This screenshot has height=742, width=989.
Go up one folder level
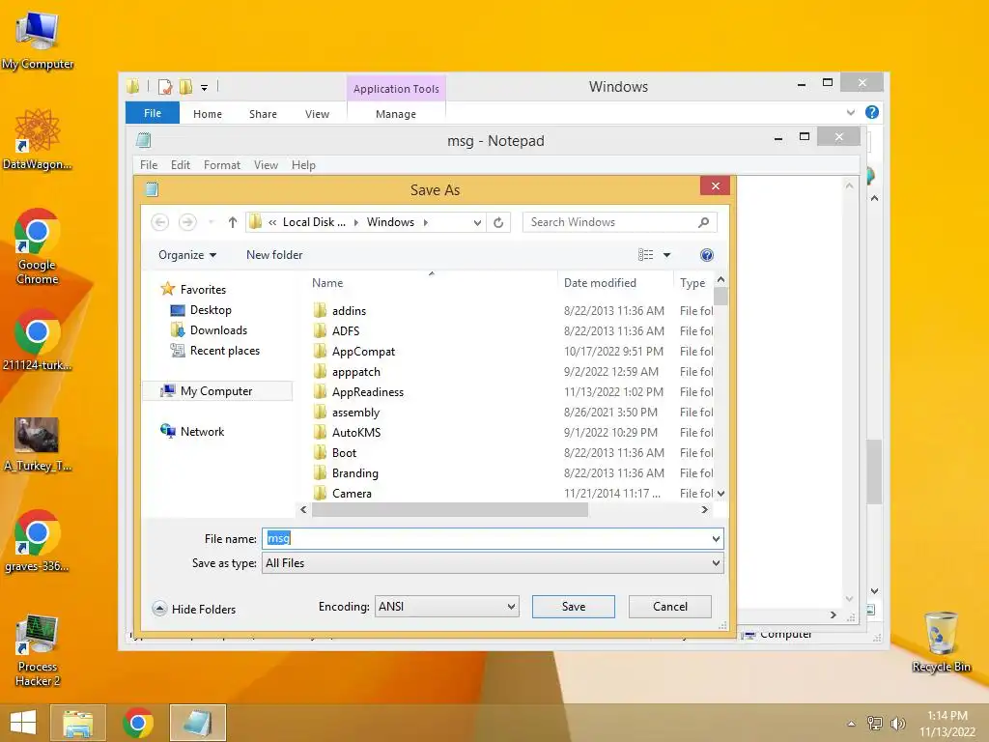(232, 222)
